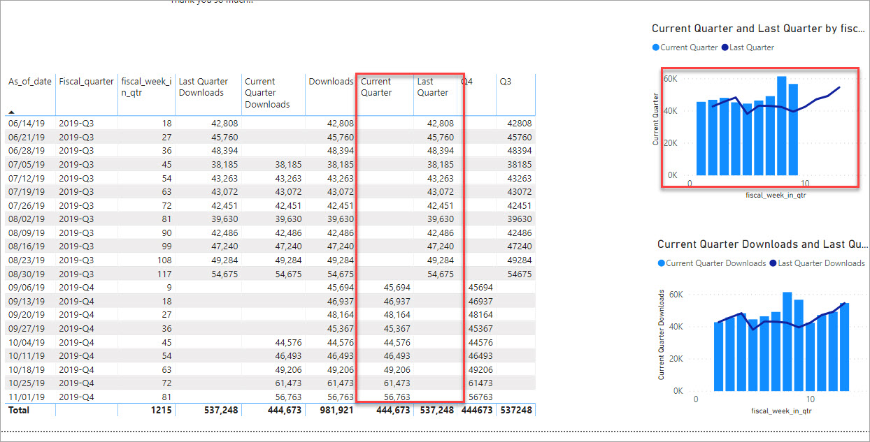Select the 08/30/19 date cell
This screenshot has height=442, width=870.
26,274
